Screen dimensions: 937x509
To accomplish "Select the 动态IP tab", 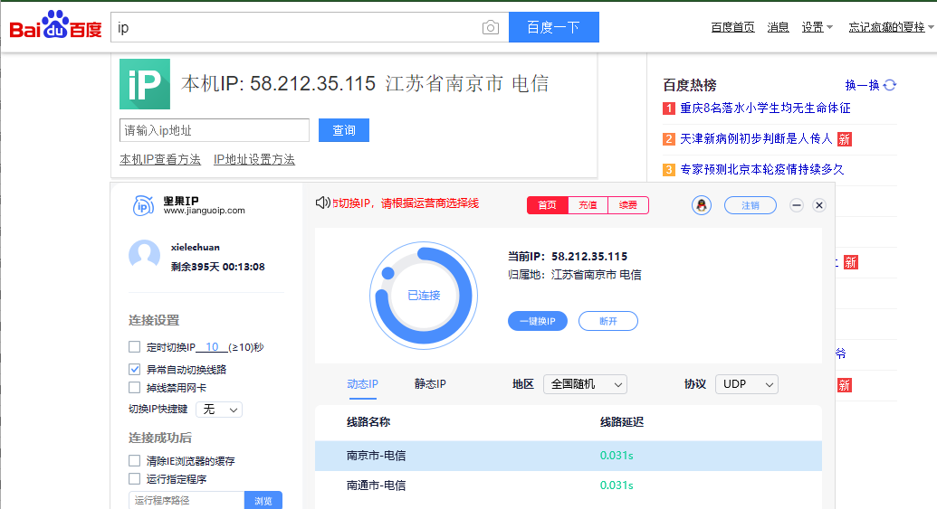I will (x=362, y=384).
